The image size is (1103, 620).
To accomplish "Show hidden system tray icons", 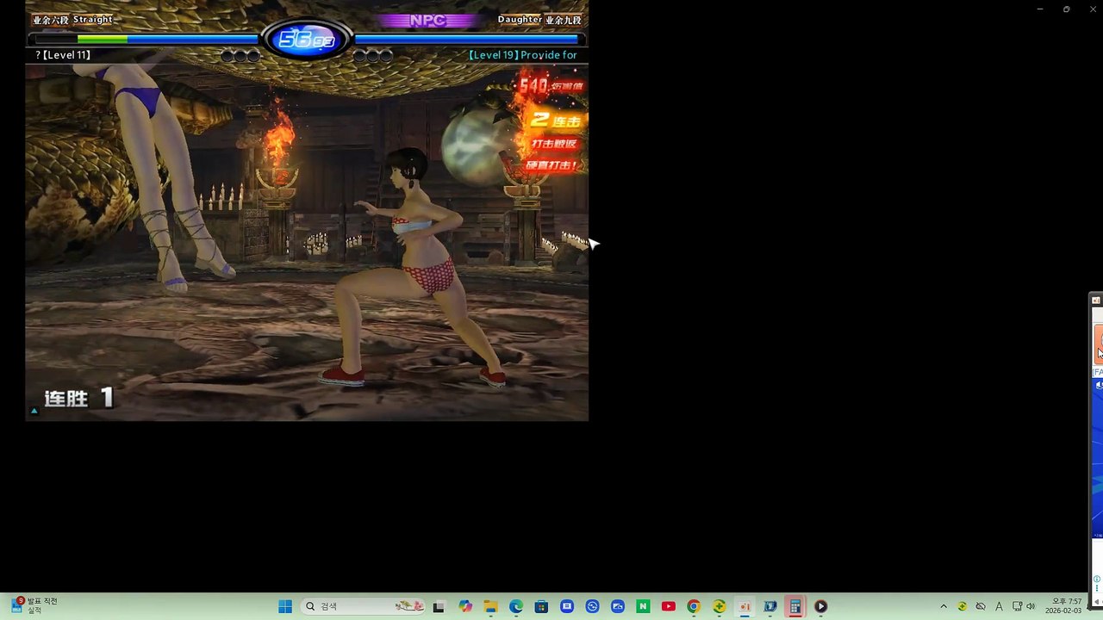I will pos(944,606).
